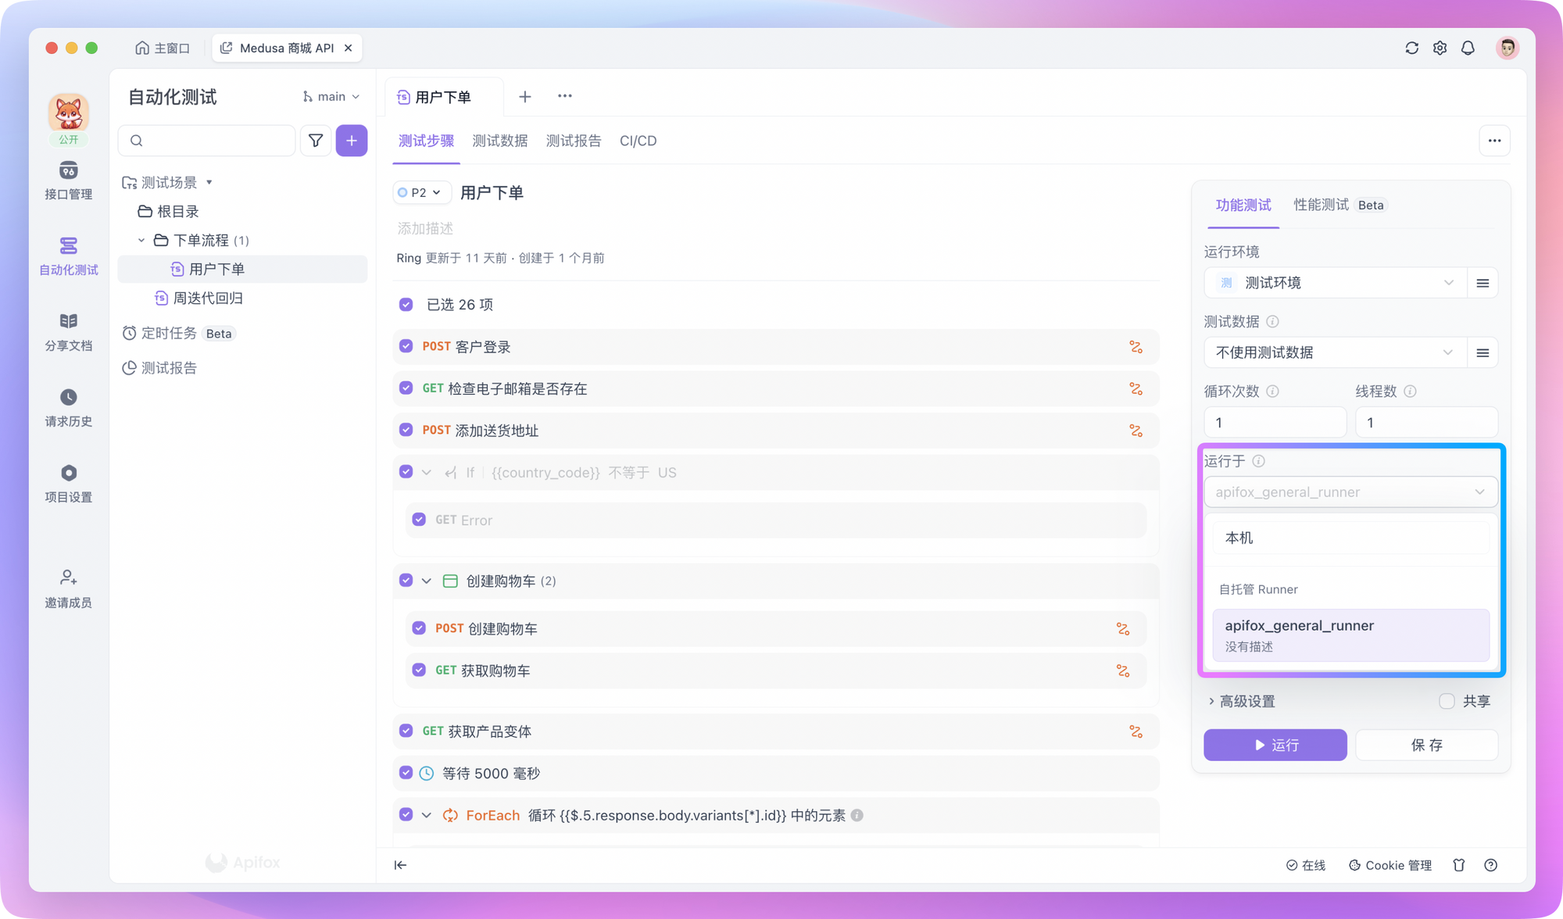Uncheck the POST 客户登录 step
The height and width of the screenshot is (919, 1563).
pyautogui.click(x=406, y=346)
